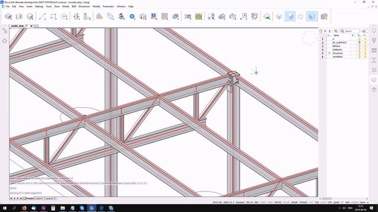This screenshot has height=212, width=378.
Task: Click the Structure Browser icon in left sidebar
Action: [4, 31]
